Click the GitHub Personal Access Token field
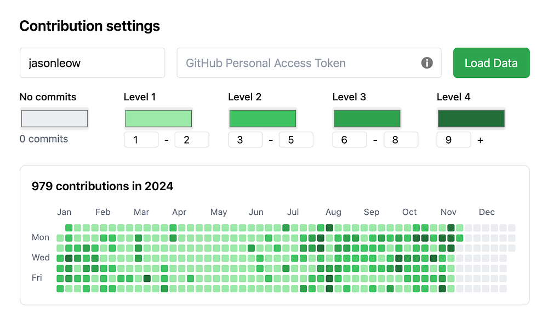 pyautogui.click(x=299, y=63)
